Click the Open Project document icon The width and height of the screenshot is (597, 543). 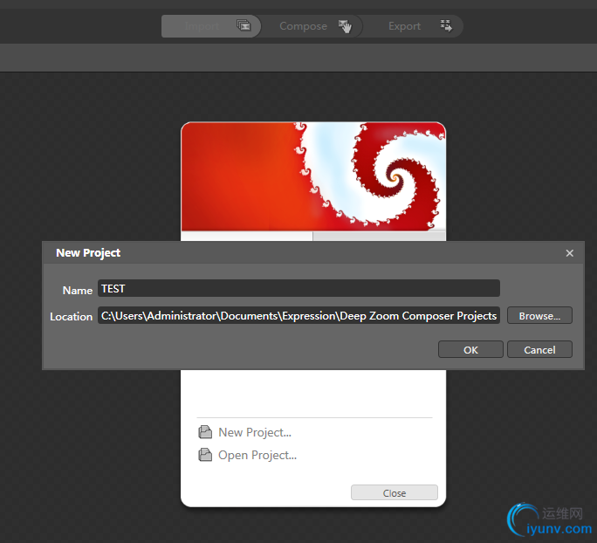[205, 455]
